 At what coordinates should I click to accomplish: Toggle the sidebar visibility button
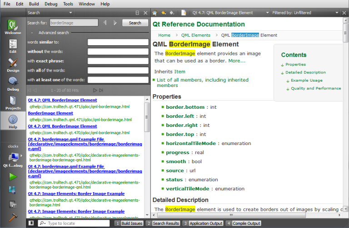[x=31, y=223]
